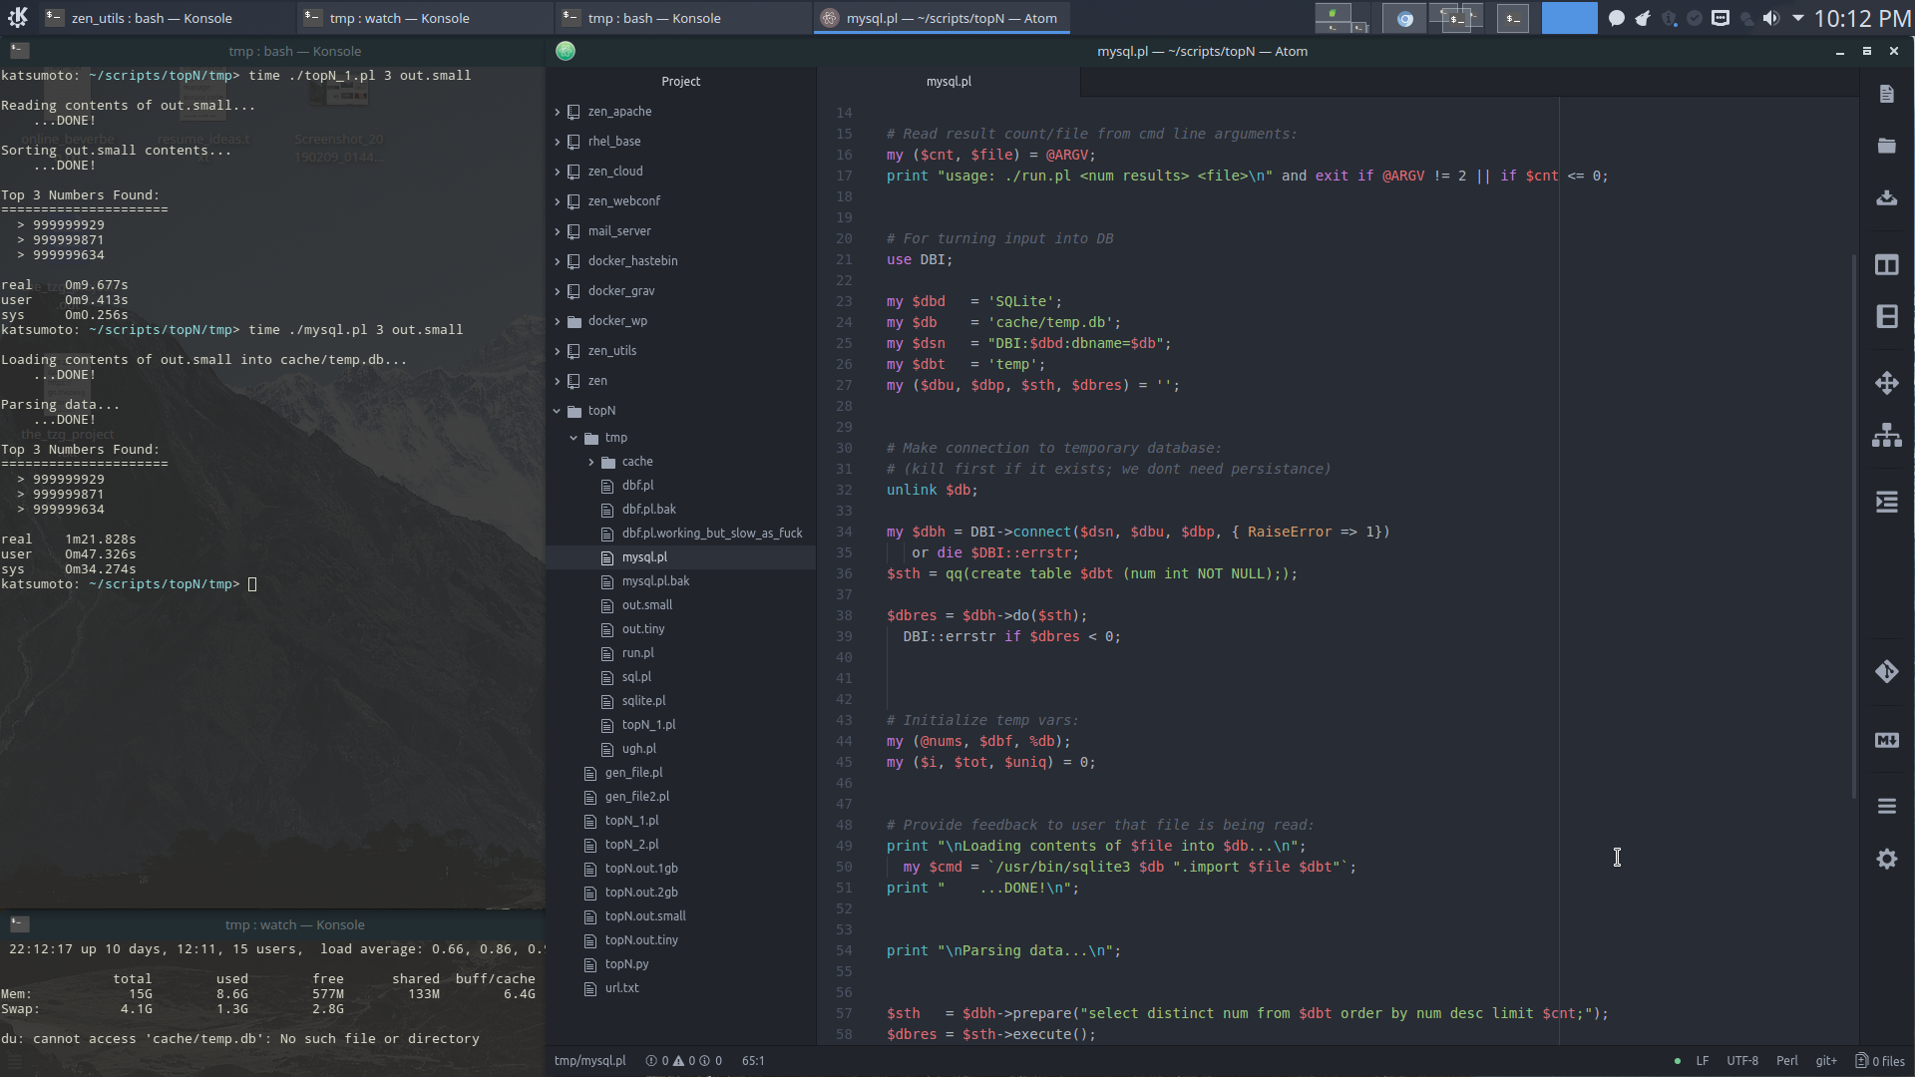Open the network display tray icon
The width and height of the screenshot is (1915, 1077).
point(1721,18)
